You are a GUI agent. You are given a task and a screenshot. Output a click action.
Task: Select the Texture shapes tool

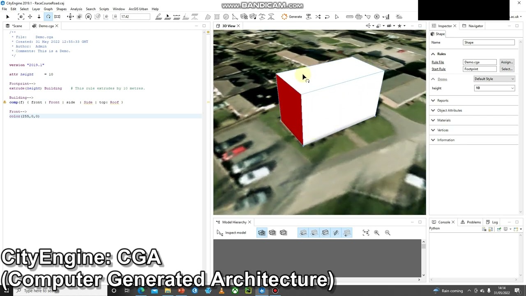244,16
